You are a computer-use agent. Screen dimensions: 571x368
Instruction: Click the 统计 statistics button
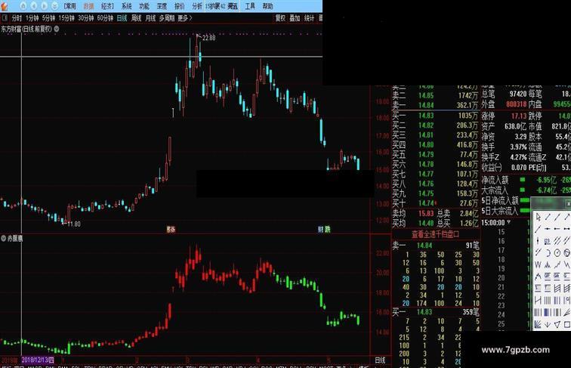click(x=309, y=18)
